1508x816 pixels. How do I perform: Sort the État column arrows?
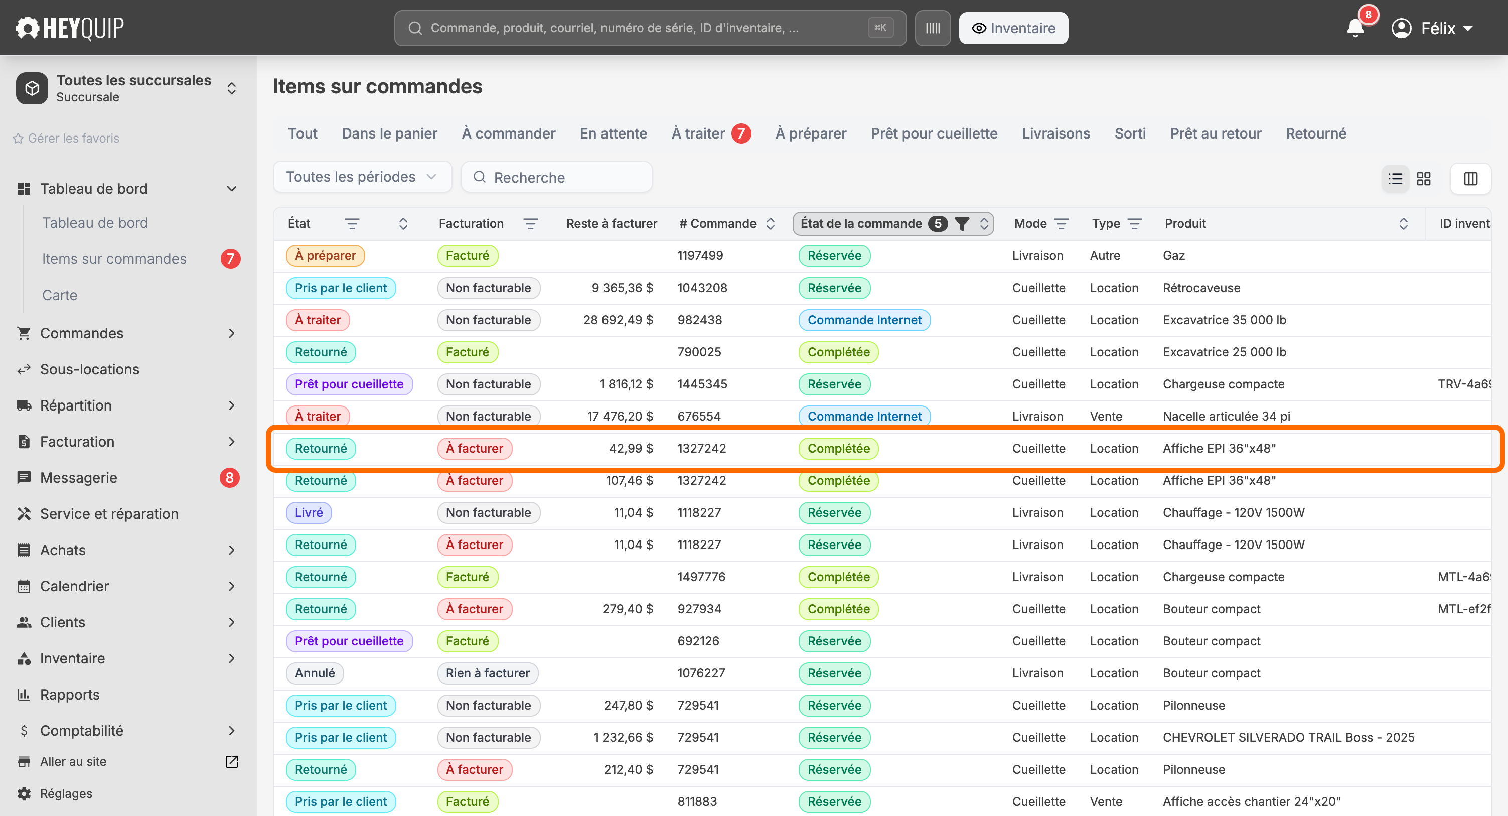pos(403,224)
